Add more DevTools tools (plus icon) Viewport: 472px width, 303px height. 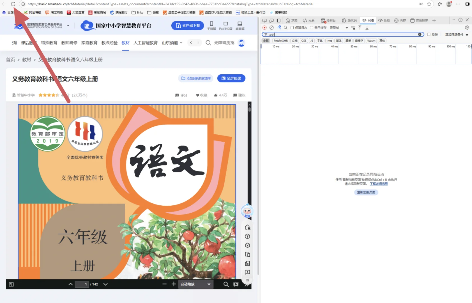434,20
